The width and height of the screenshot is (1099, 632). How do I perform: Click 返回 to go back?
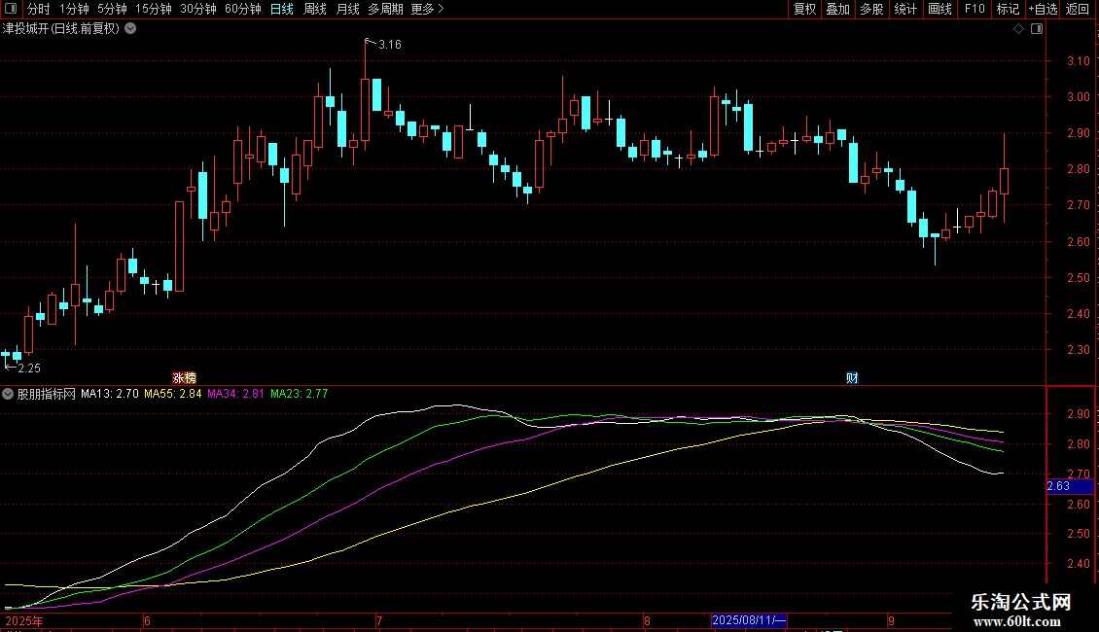1078,9
